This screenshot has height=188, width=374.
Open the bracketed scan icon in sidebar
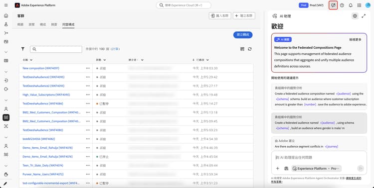[x=6, y=126]
